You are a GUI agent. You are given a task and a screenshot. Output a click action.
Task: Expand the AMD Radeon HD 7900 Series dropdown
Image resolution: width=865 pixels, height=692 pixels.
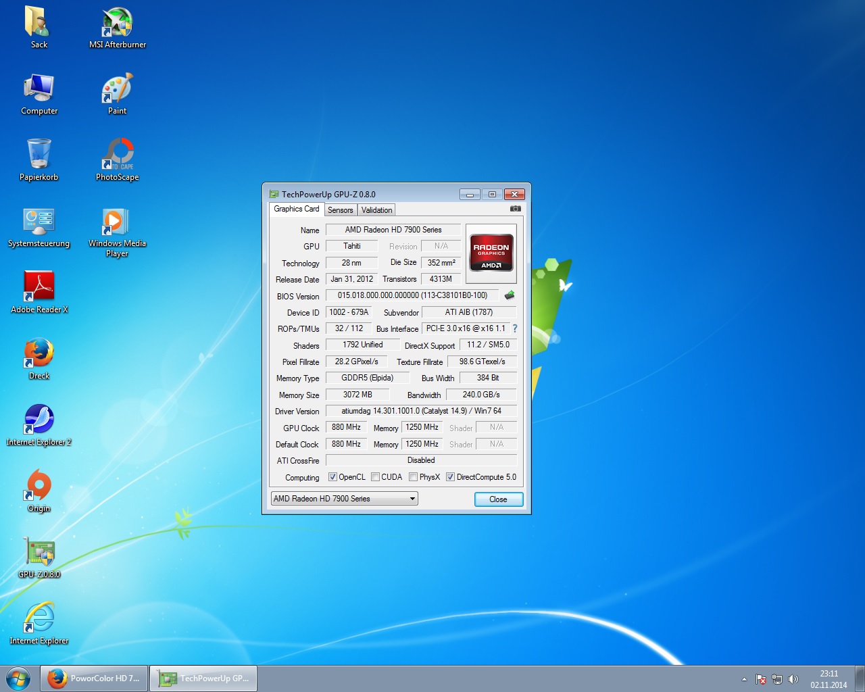pyautogui.click(x=345, y=499)
